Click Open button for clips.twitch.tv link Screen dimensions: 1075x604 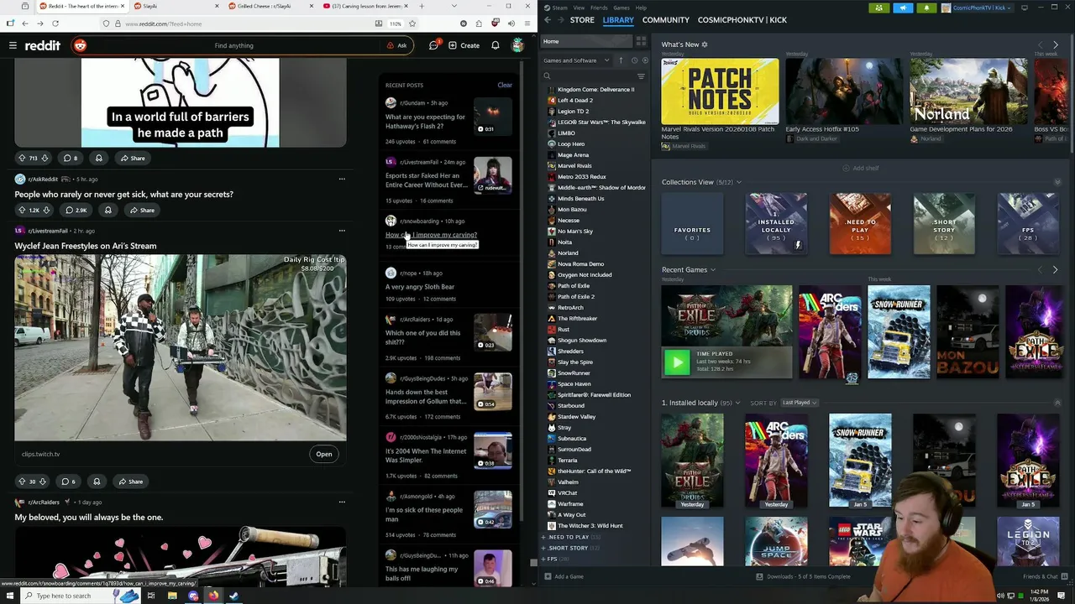coord(324,454)
